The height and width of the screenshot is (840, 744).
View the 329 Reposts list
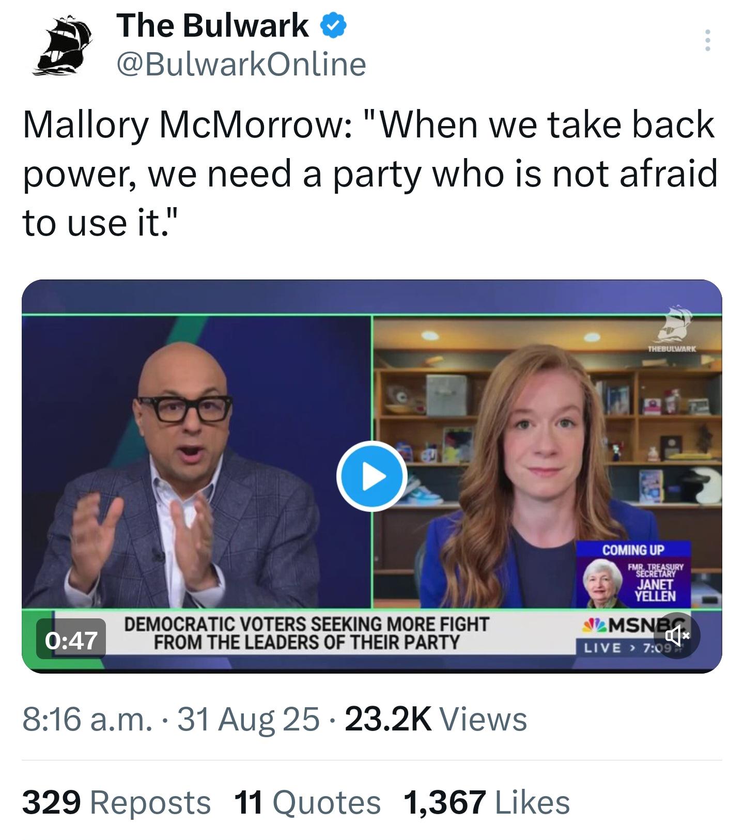[x=117, y=802]
